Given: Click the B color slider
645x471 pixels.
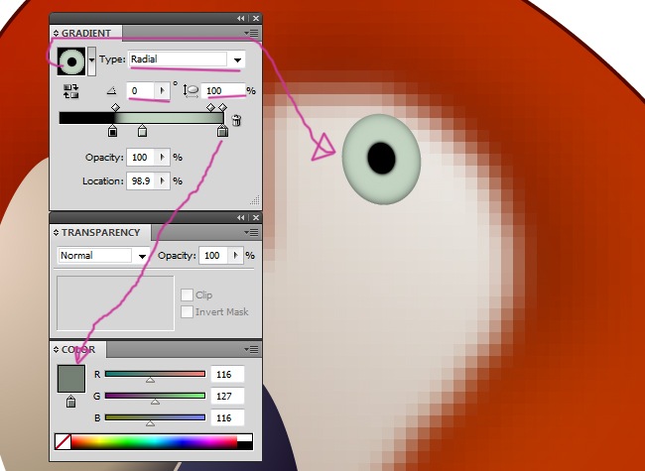Looking at the screenshot, I should (x=155, y=417).
